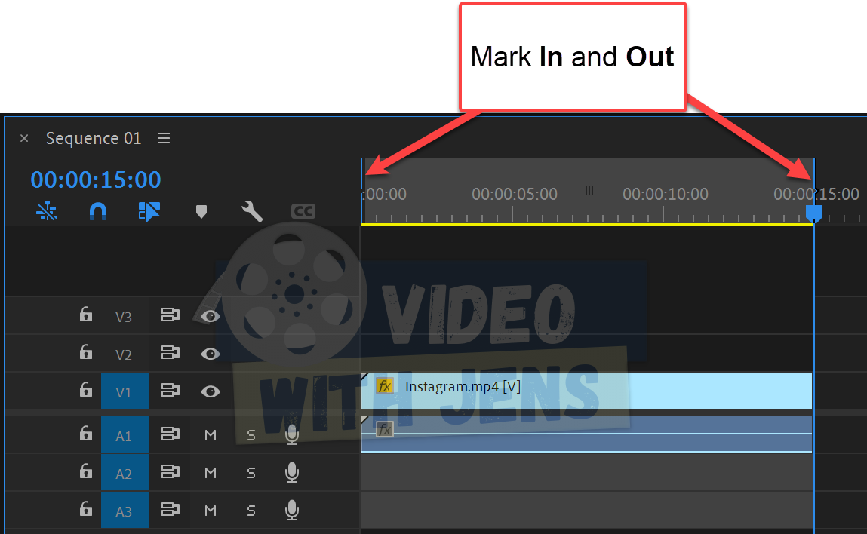Target the V2 track label
Viewport: 867px width, 534px height.
click(x=124, y=354)
